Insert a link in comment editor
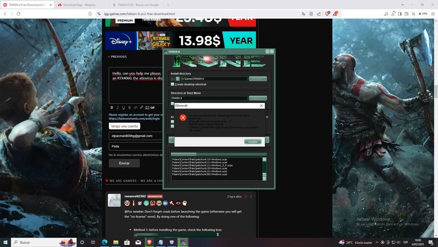The image size is (438, 247). [x=141, y=107]
